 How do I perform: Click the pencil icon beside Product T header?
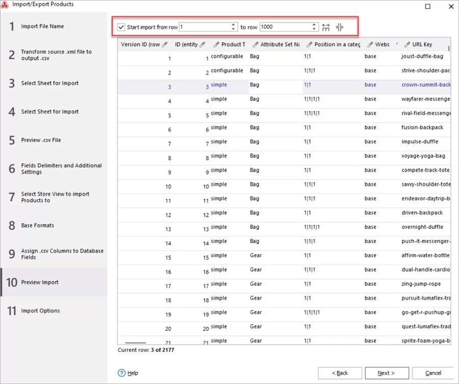pyautogui.click(x=216, y=44)
